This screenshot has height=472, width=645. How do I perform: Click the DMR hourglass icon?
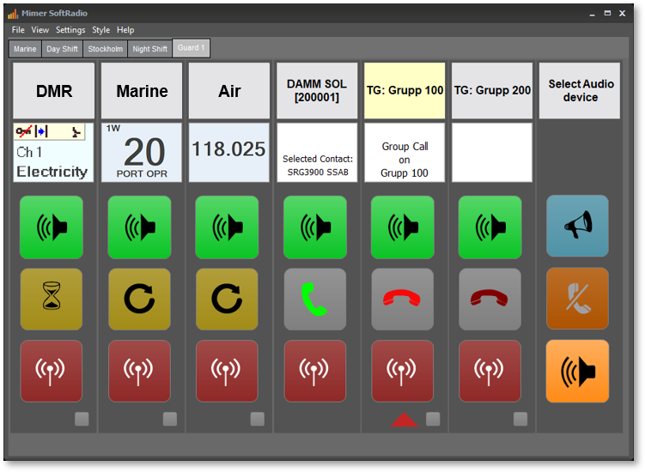tap(52, 300)
